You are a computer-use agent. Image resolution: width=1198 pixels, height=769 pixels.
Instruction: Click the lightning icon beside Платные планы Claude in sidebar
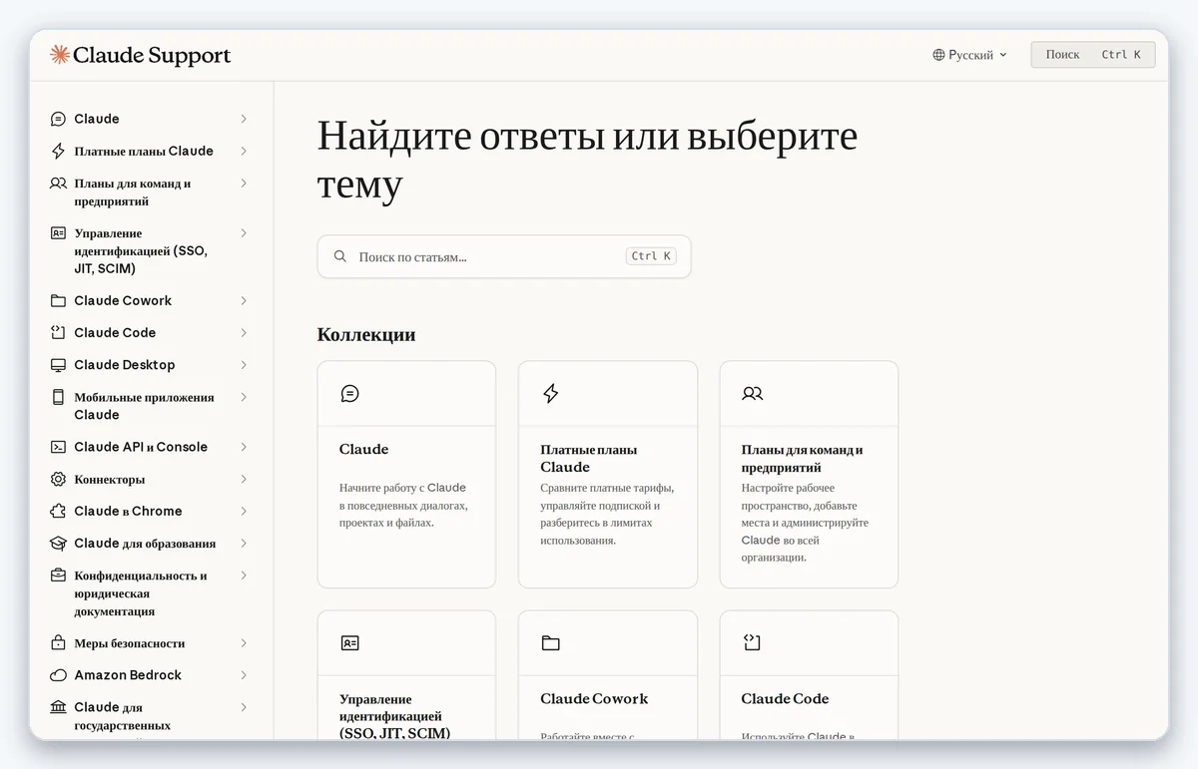(58, 151)
